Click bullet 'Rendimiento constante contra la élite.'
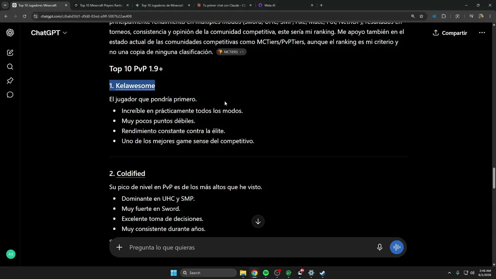Image resolution: width=496 pixels, height=279 pixels. pos(173,131)
